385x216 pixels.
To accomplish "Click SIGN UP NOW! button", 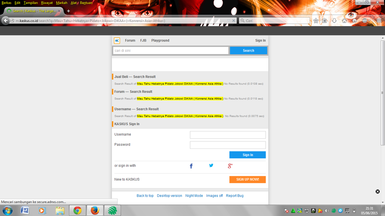I will pyautogui.click(x=248, y=179).
